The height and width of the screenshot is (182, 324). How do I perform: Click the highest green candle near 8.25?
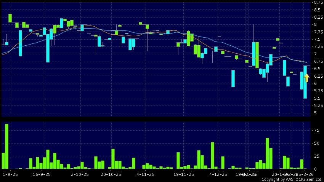[x=10, y=18]
